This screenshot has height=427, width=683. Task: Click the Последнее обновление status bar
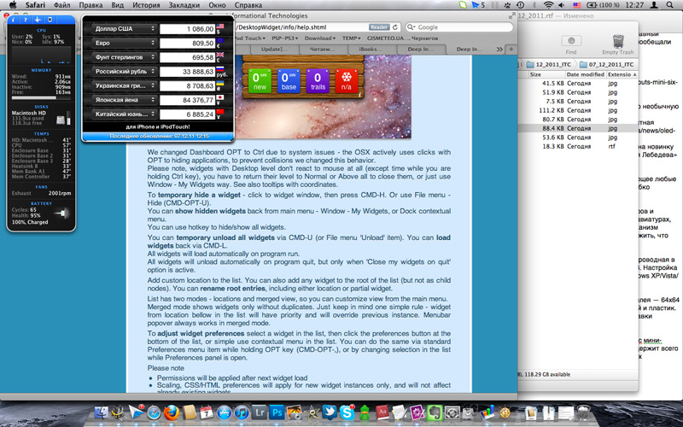(159, 137)
